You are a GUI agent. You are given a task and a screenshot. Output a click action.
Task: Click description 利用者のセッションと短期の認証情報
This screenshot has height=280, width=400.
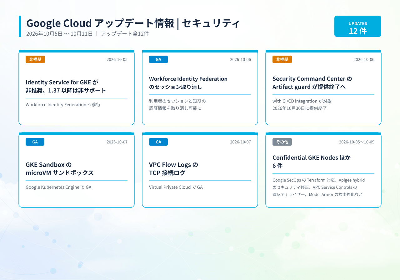click(x=177, y=105)
